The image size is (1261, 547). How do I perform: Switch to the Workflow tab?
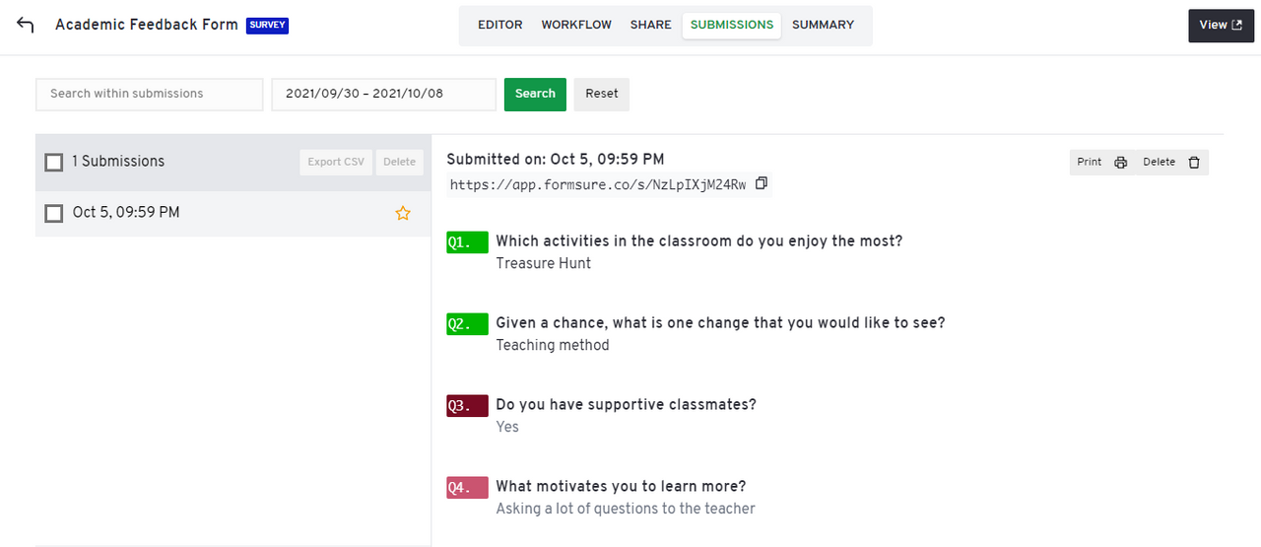pos(576,25)
